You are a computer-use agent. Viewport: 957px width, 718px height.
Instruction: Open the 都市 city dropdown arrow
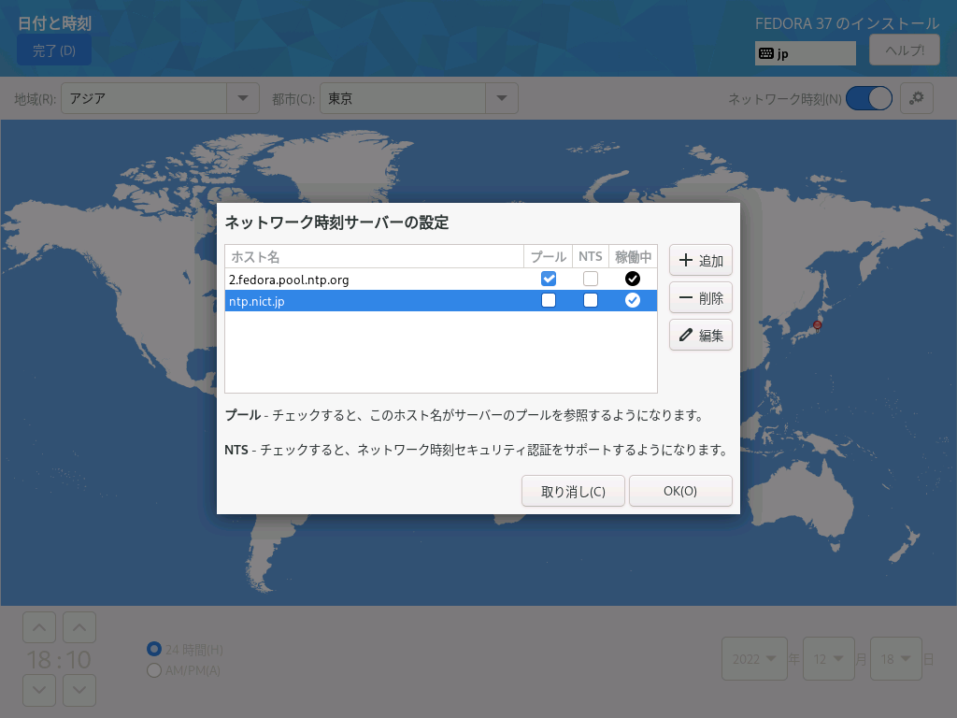pyautogui.click(x=502, y=98)
